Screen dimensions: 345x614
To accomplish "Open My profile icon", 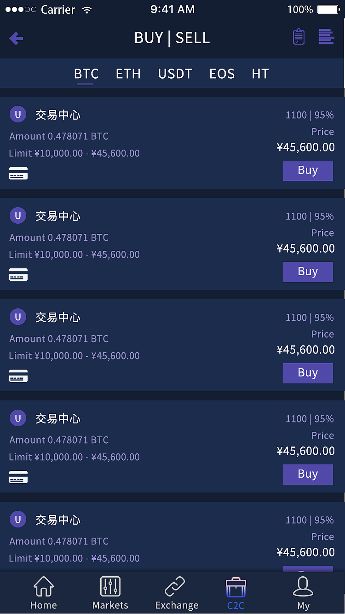I will pyautogui.click(x=303, y=593).
